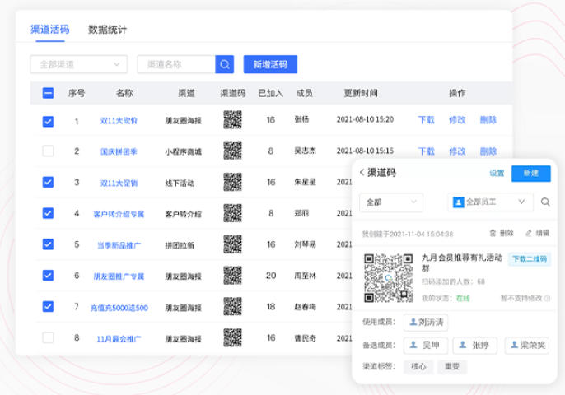565x395 pixels.
Task: Click 修改 for row 双11大砍价
Action: point(457,120)
